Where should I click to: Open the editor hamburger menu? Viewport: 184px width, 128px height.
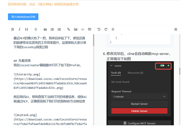pos(176,29)
